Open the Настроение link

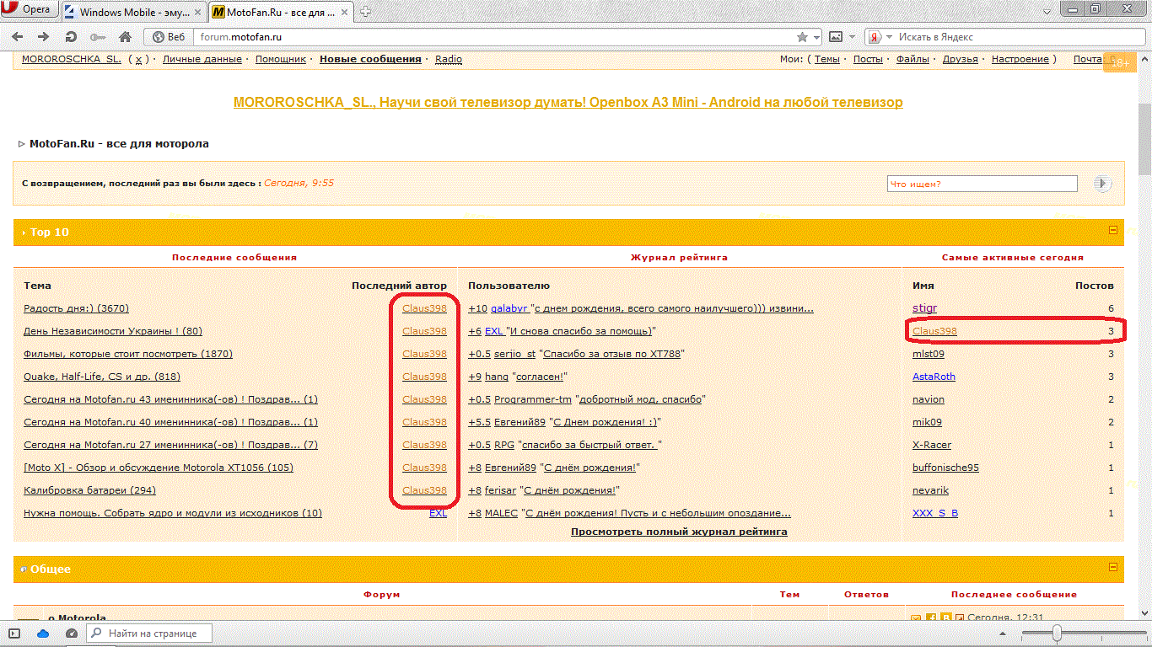click(x=1020, y=59)
